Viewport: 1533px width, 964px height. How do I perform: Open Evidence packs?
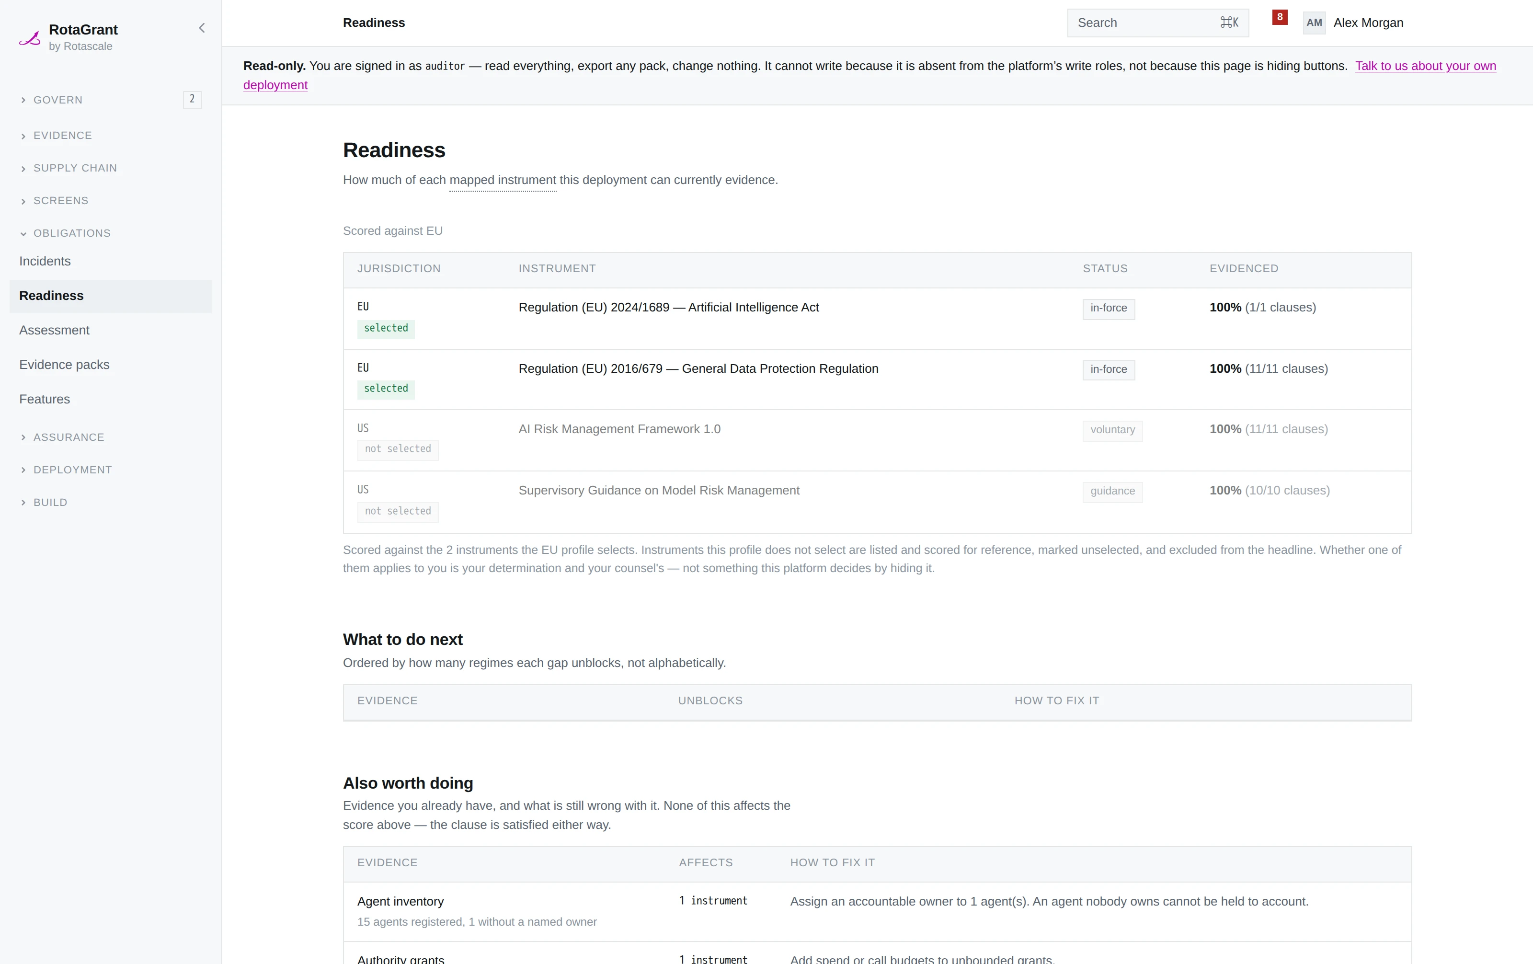[x=111, y=365]
